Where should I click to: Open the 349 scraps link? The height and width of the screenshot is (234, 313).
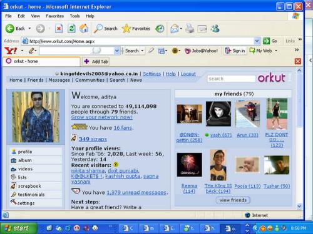[93, 139]
